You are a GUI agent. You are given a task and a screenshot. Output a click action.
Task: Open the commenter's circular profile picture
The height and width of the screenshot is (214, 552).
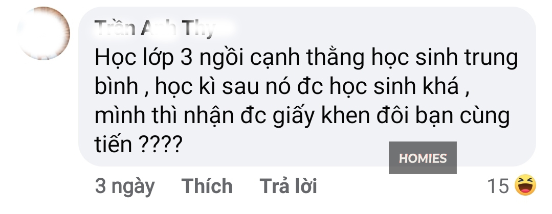click(43, 33)
